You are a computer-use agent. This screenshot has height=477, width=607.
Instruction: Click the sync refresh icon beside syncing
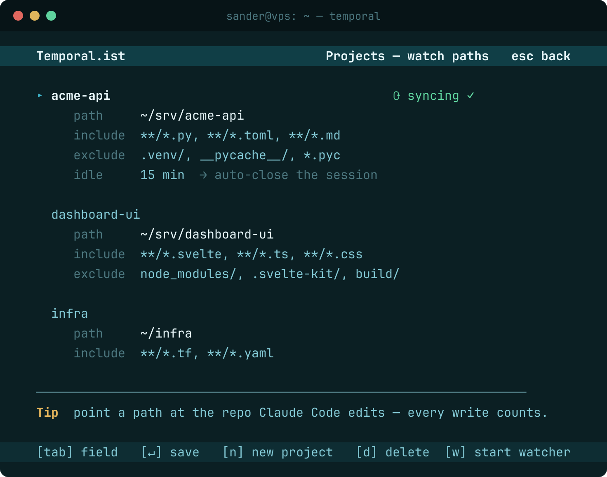(x=396, y=96)
